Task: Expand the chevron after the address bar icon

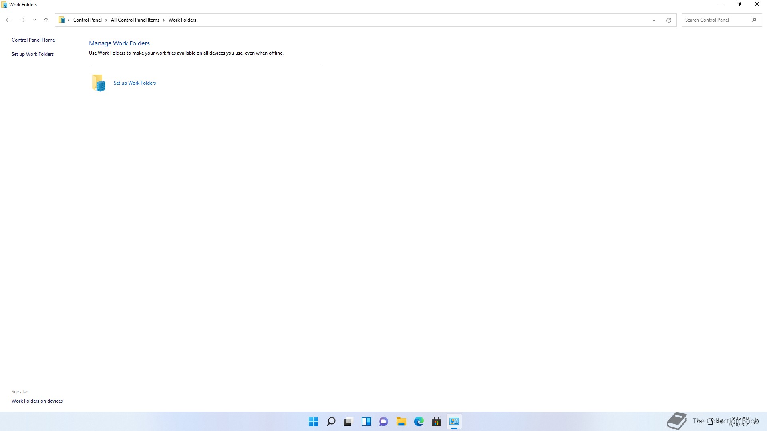Action: (x=69, y=20)
